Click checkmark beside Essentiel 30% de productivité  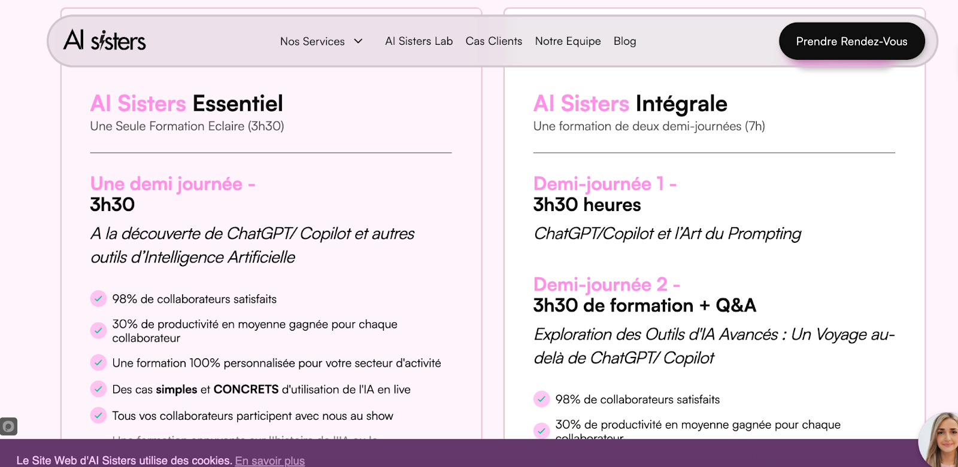[98, 331]
